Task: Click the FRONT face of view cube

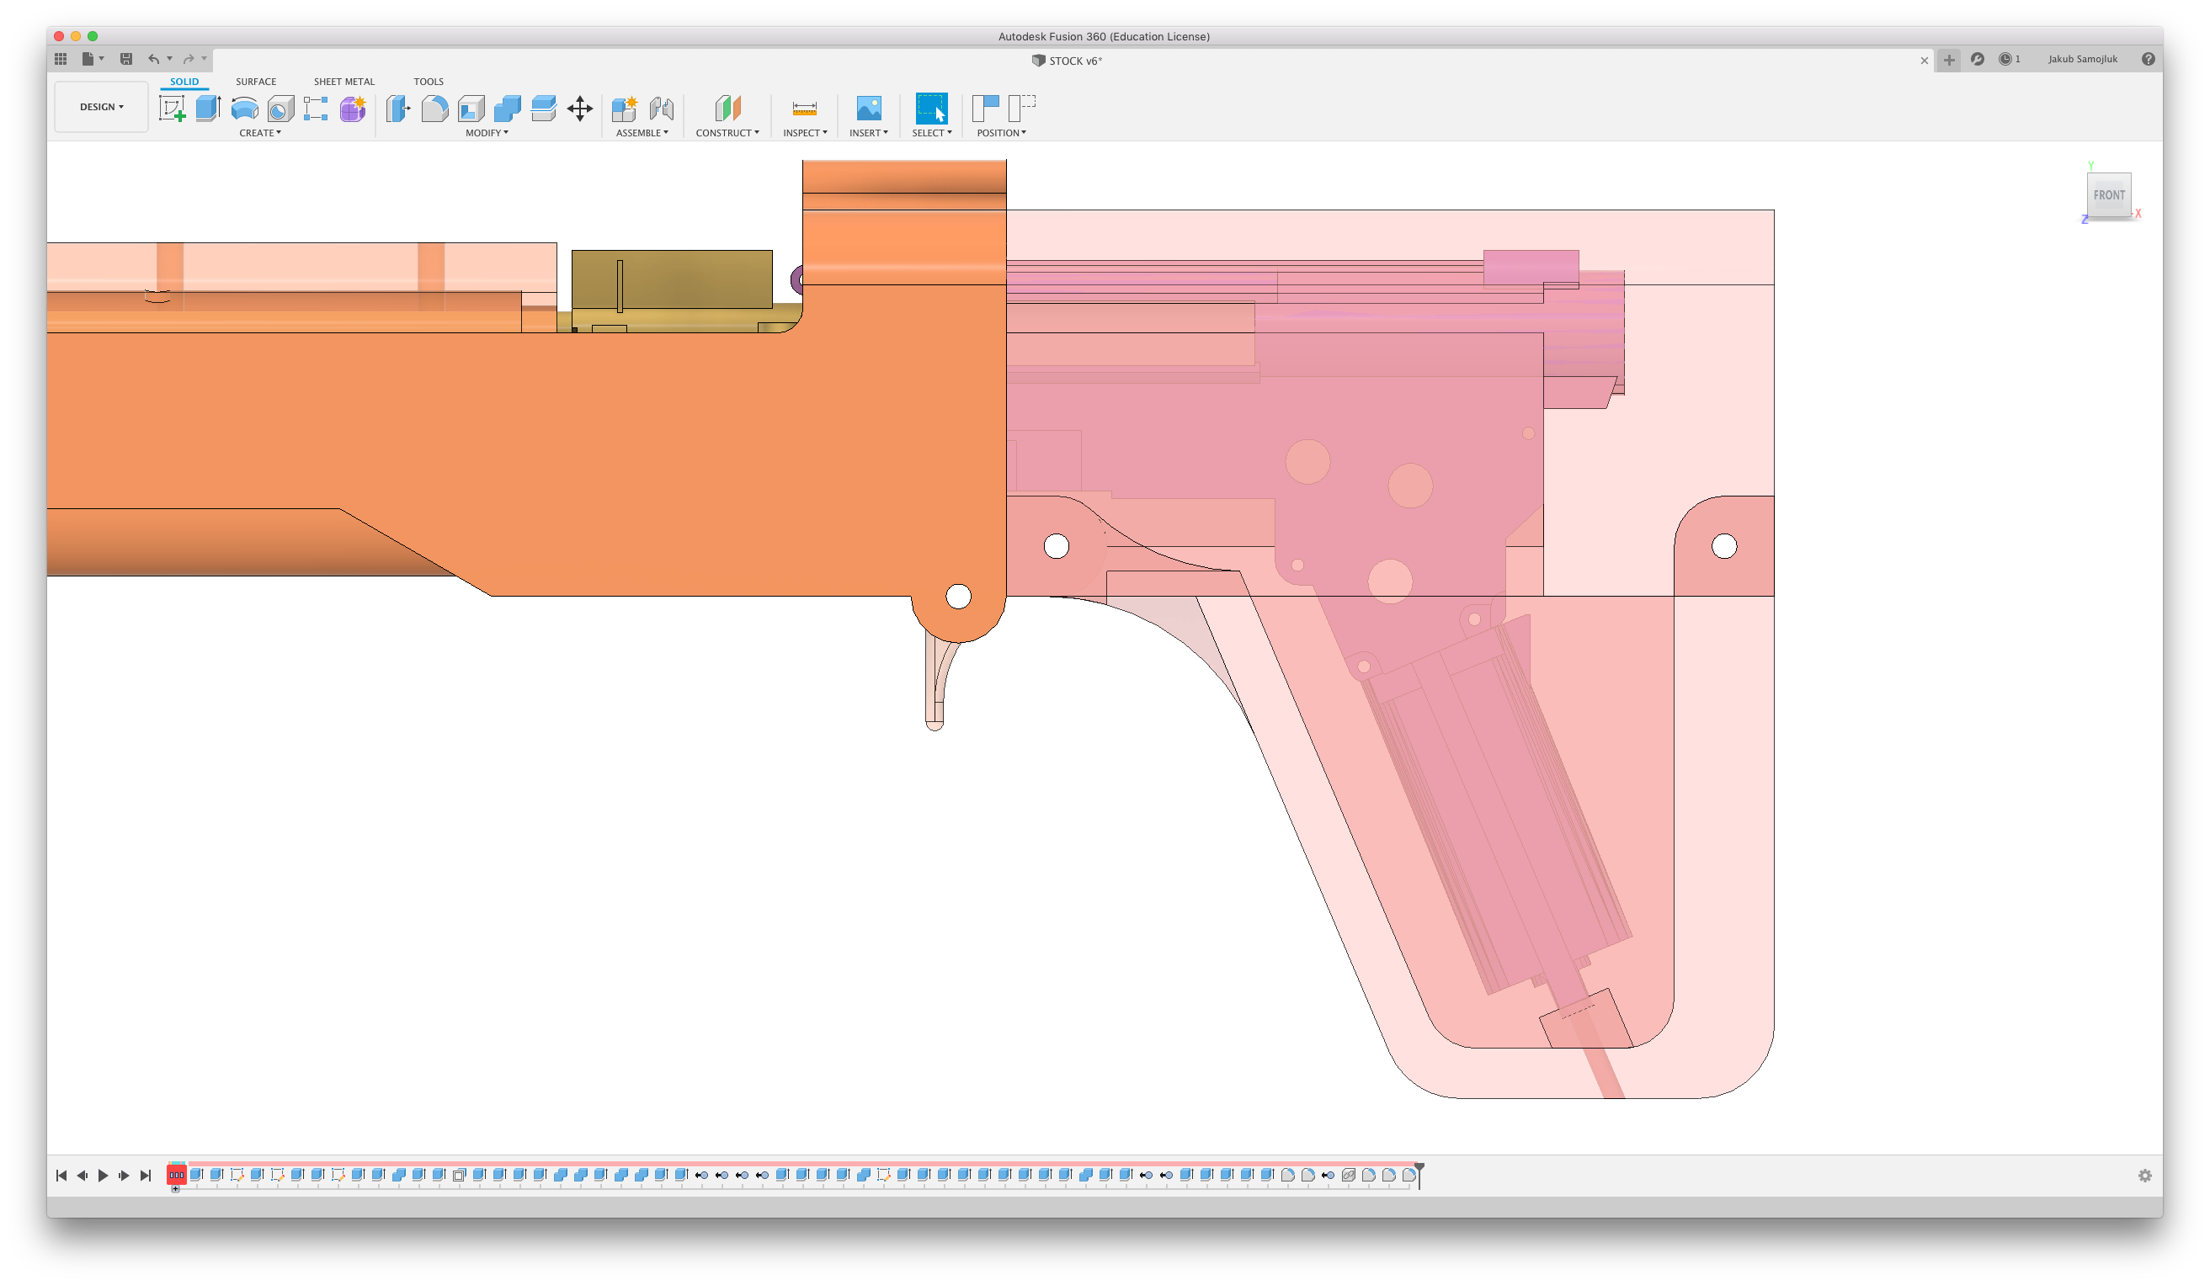Action: pyautogui.click(x=2108, y=195)
